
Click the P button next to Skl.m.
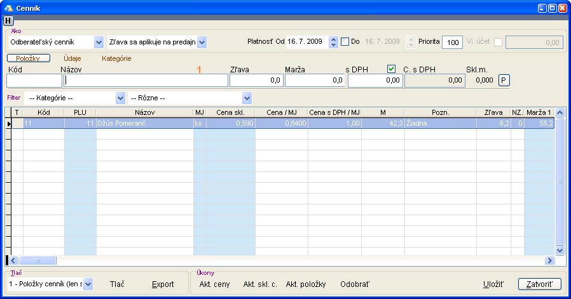[x=504, y=80]
